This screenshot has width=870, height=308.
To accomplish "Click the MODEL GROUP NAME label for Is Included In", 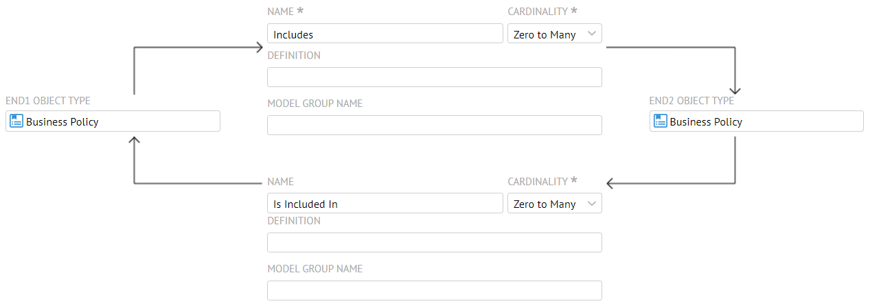I will pyautogui.click(x=314, y=269).
